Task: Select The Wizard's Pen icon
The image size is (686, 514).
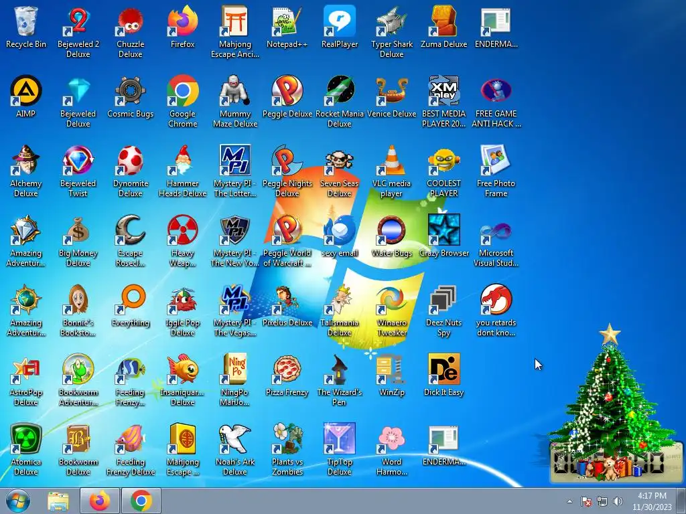Action: (340, 369)
